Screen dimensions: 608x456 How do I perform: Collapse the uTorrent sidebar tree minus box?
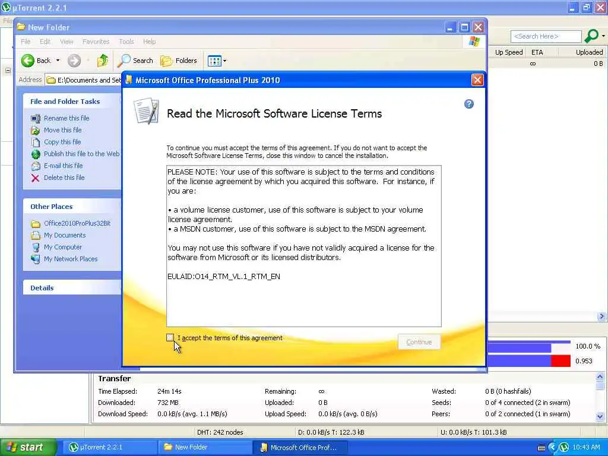(8, 71)
